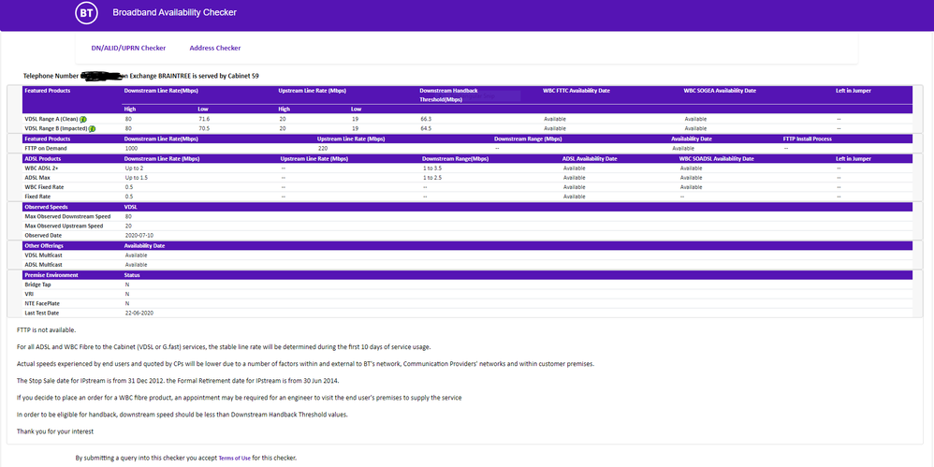
Task: Click the WBC ADSL 2+ product row
Action: pos(43,168)
